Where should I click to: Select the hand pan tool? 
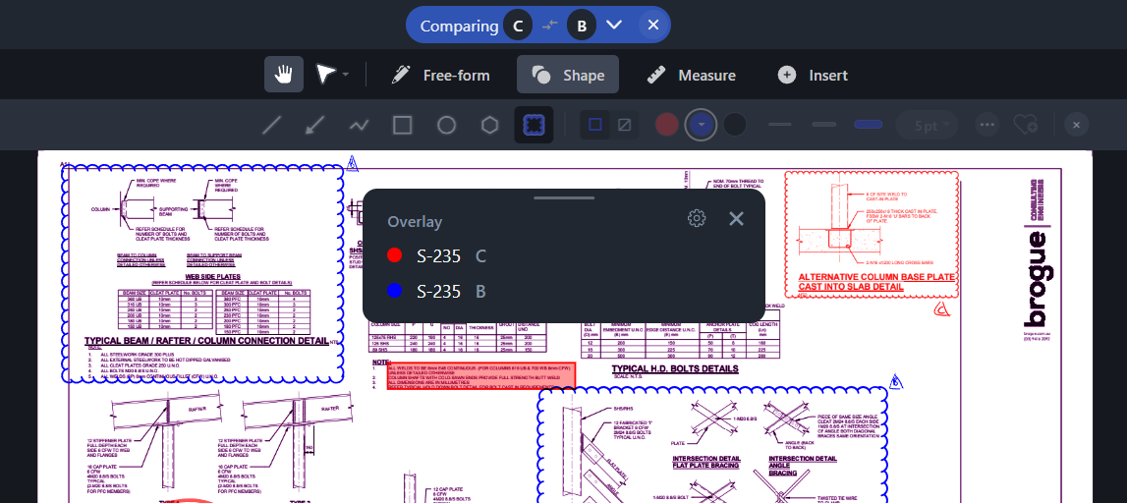[284, 74]
